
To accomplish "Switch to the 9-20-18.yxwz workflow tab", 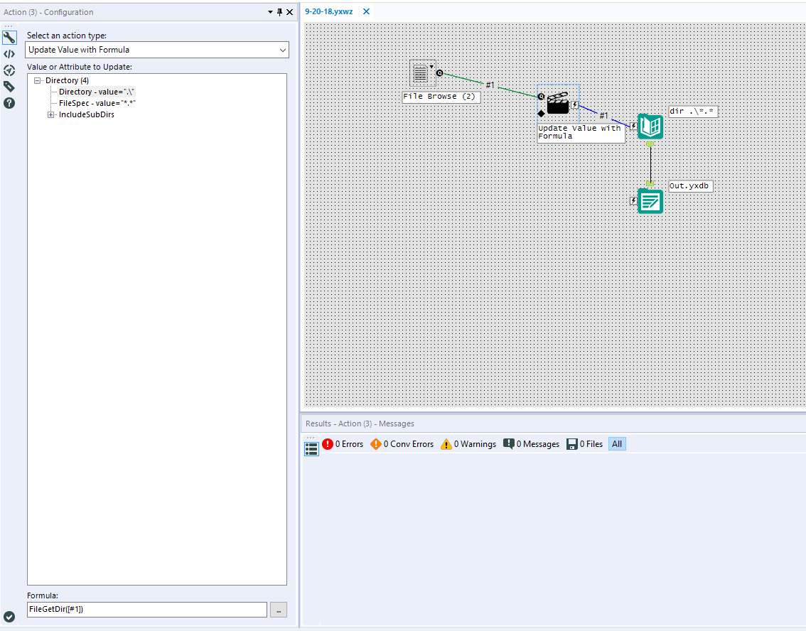I will click(x=329, y=11).
